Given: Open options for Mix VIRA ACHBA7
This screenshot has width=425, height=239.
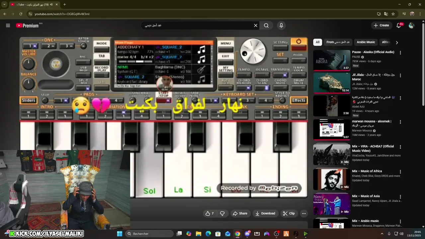Looking at the screenshot, I should pyautogui.click(x=400, y=147).
